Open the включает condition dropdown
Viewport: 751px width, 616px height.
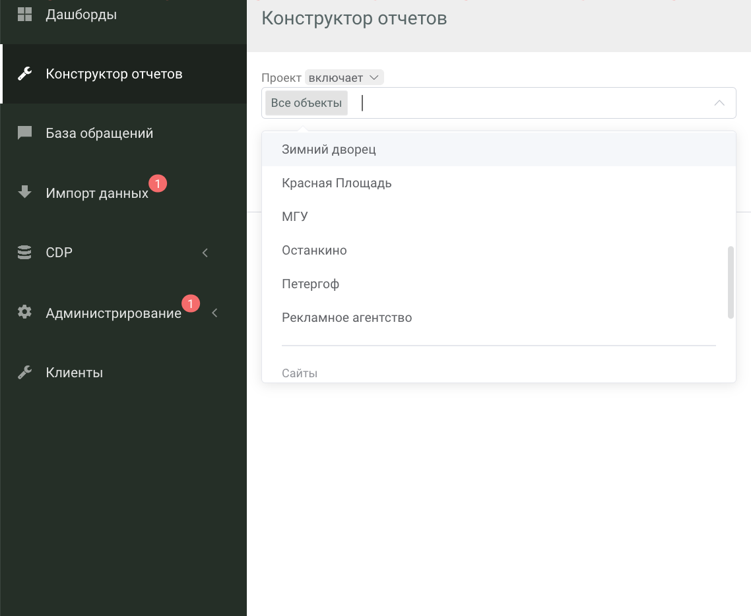[x=344, y=78]
